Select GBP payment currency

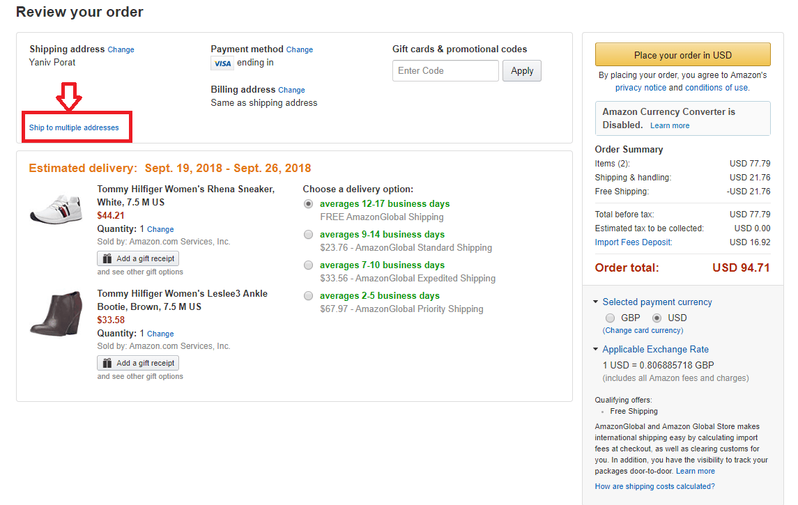[611, 318]
